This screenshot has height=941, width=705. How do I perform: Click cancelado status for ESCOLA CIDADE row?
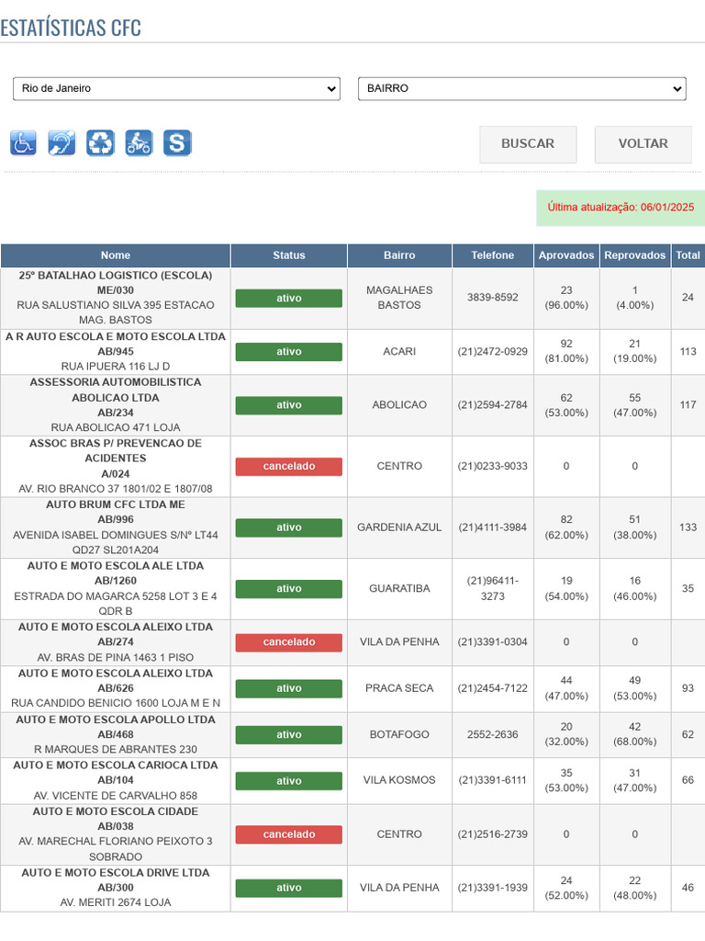[289, 834]
